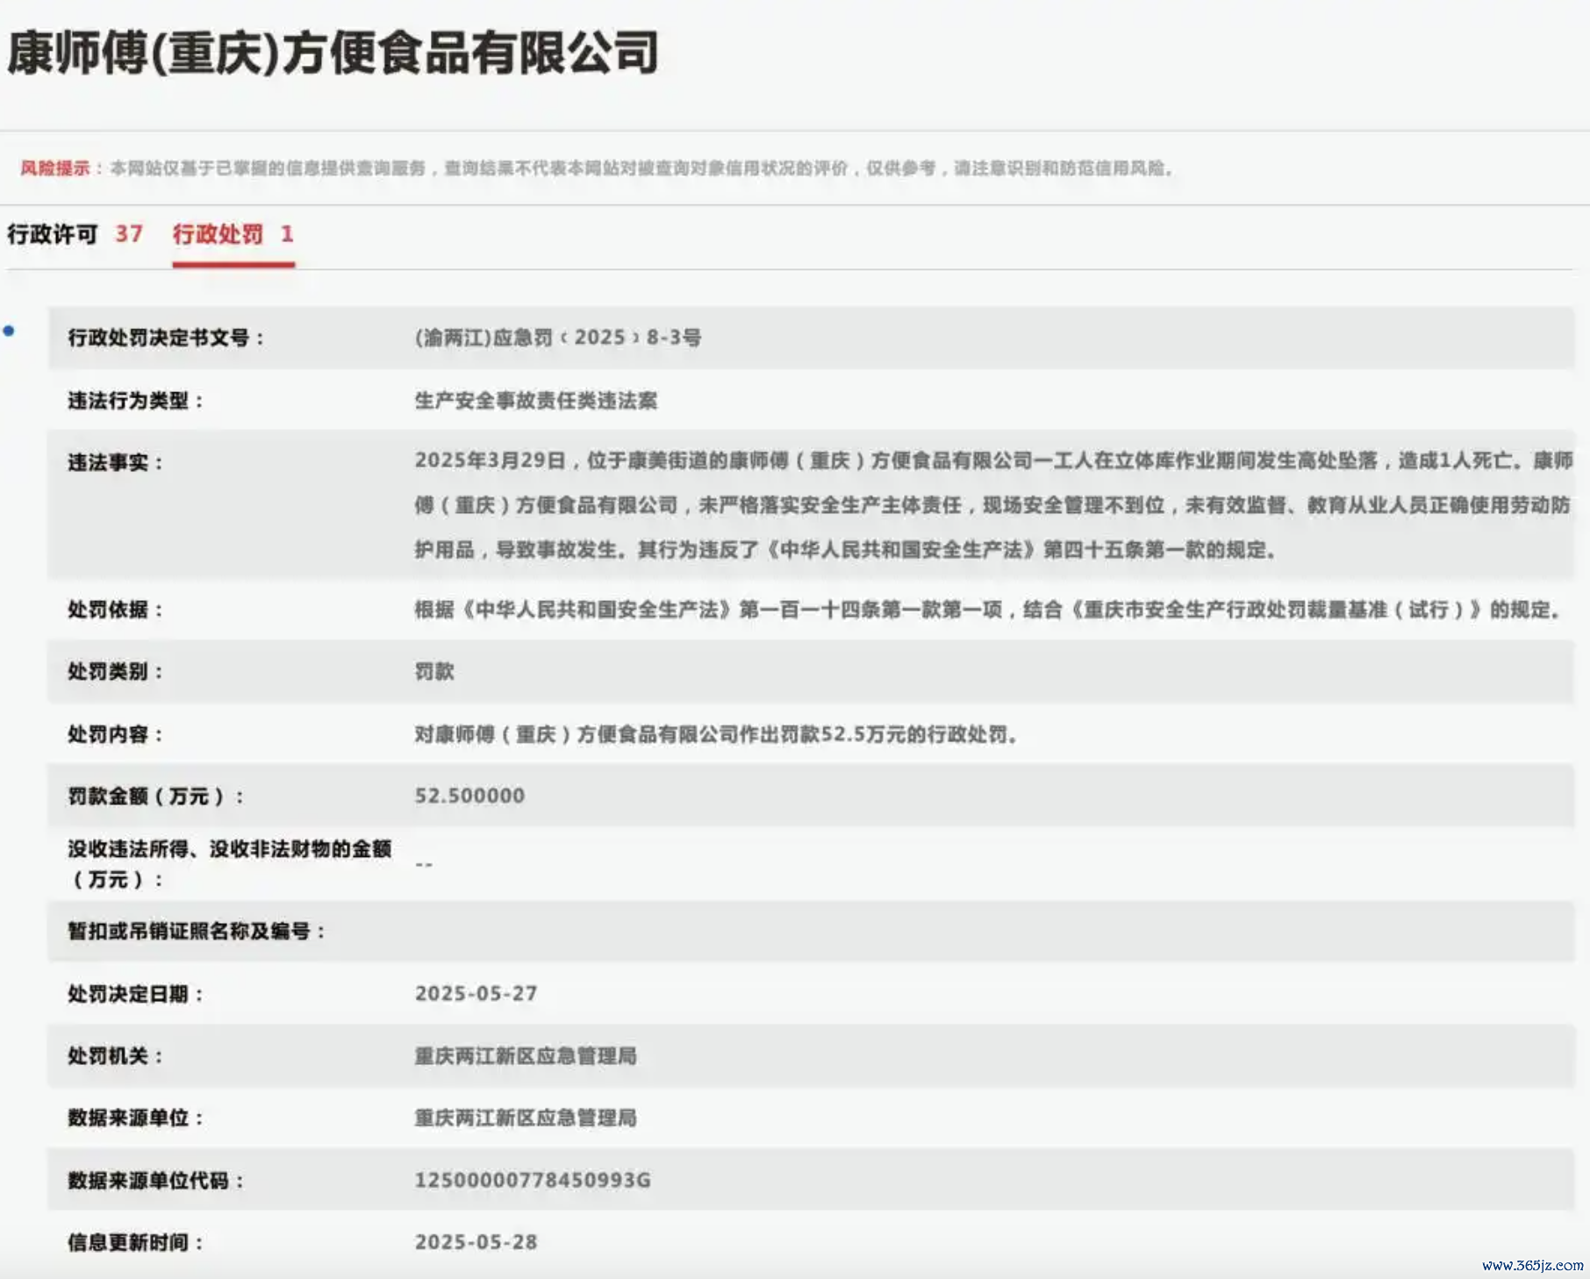The image size is (1590, 1279).
Task: Click the company title 康师傅(重庆)方便食品有限公司
Action: 333,53
